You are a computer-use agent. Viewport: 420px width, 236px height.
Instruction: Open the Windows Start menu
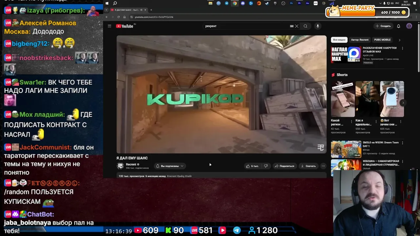[x=107, y=3]
